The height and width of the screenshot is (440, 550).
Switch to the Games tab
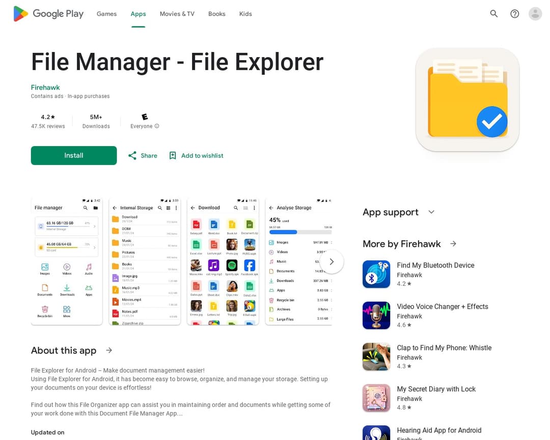106,14
